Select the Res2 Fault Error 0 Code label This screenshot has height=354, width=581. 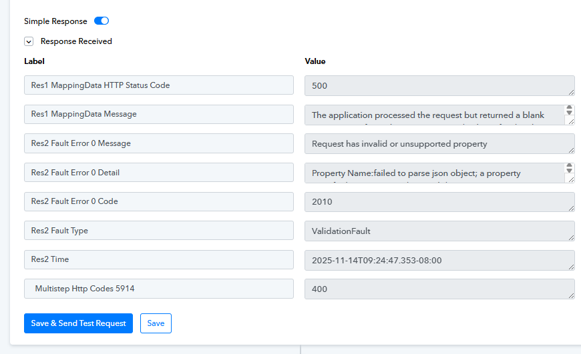tap(158, 201)
